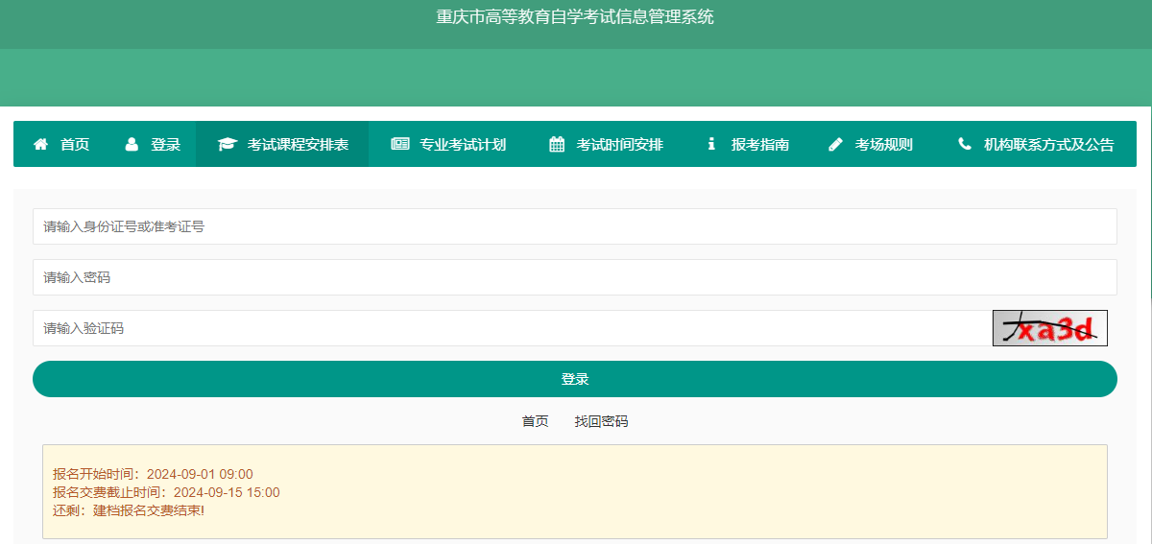This screenshot has width=1152, height=544.
Task: Click the graduation cap icon
Action: click(x=227, y=145)
